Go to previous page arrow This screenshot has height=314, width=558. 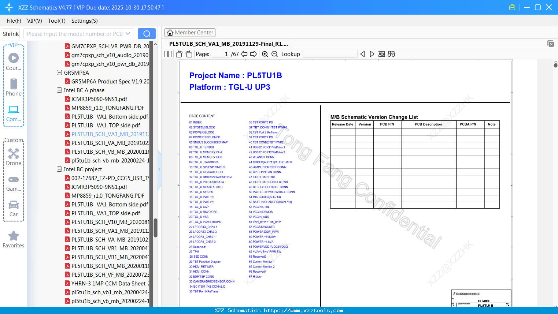pos(244,54)
